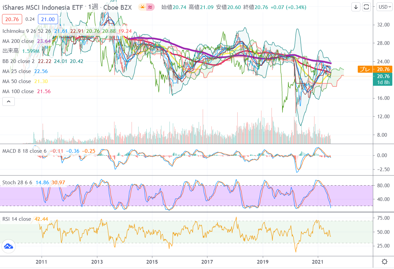Select the MA 100 close legend
This screenshot has width=394, height=269.
tap(18, 91)
